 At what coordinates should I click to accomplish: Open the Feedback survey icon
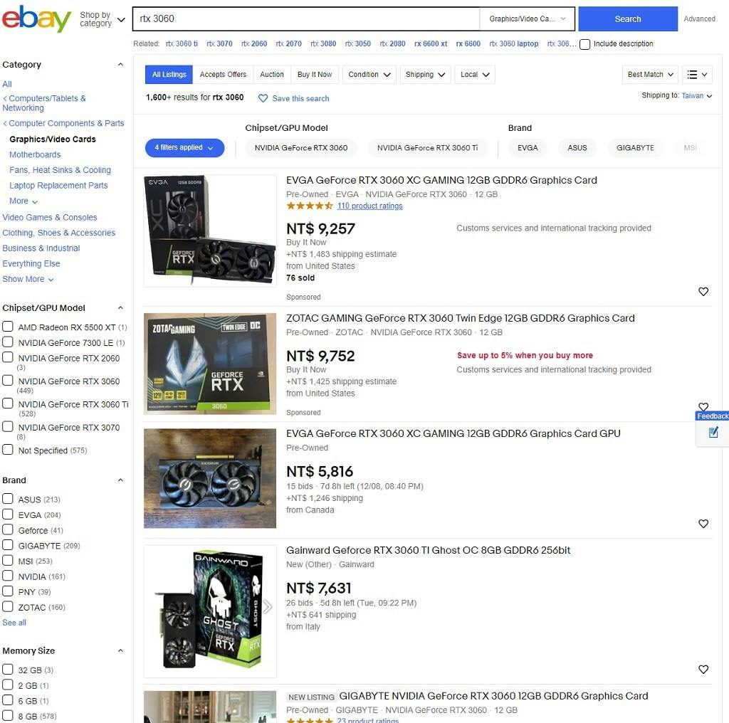pos(713,433)
